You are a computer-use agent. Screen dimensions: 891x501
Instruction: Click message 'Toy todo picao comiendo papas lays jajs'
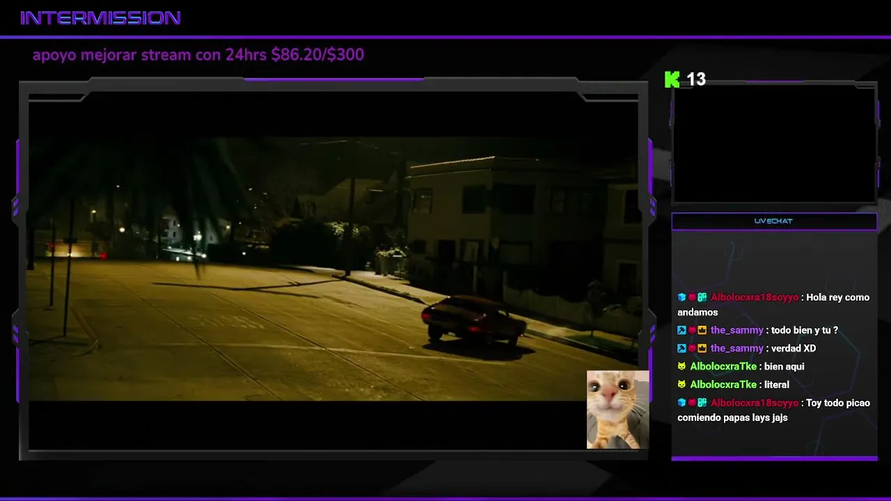pos(773,411)
